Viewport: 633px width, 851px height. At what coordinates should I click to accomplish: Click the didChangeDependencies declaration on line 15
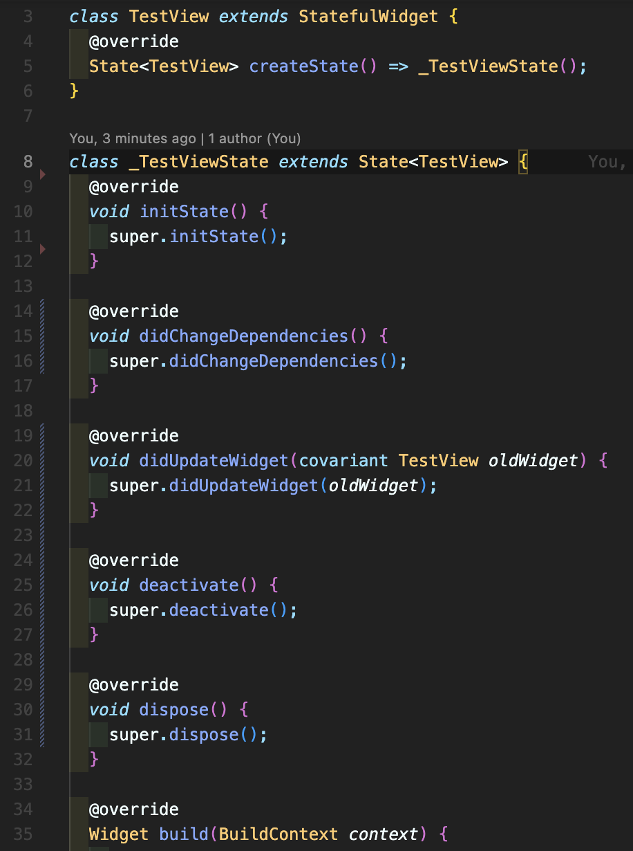coord(244,336)
